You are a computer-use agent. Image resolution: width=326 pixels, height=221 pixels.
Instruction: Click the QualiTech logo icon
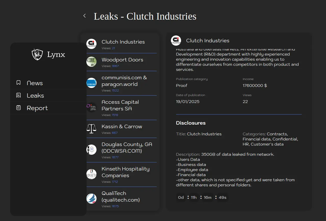tap(91, 199)
